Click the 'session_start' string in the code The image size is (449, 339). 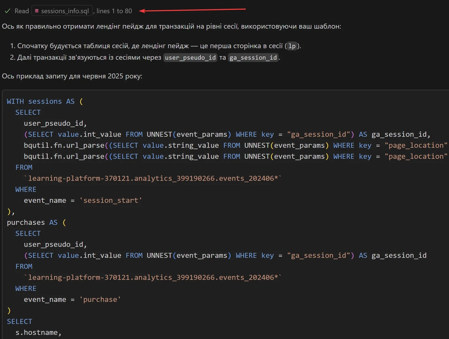(x=111, y=200)
